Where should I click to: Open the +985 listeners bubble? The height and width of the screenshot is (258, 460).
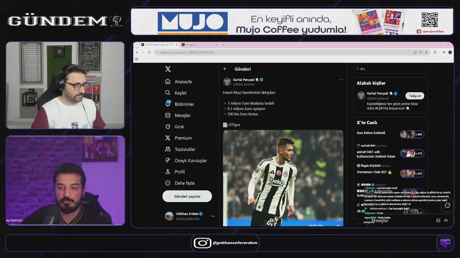click(x=412, y=134)
